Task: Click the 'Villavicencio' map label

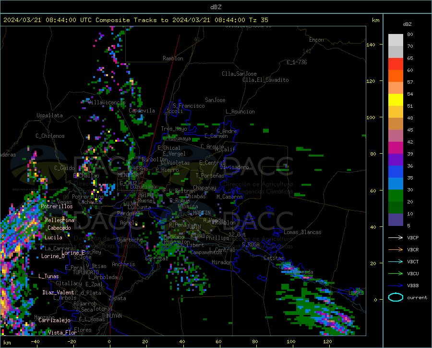Action: 107,102
